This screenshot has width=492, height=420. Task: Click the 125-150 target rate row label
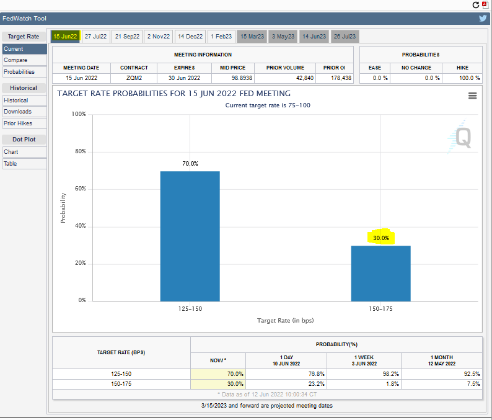pyautogui.click(x=121, y=374)
